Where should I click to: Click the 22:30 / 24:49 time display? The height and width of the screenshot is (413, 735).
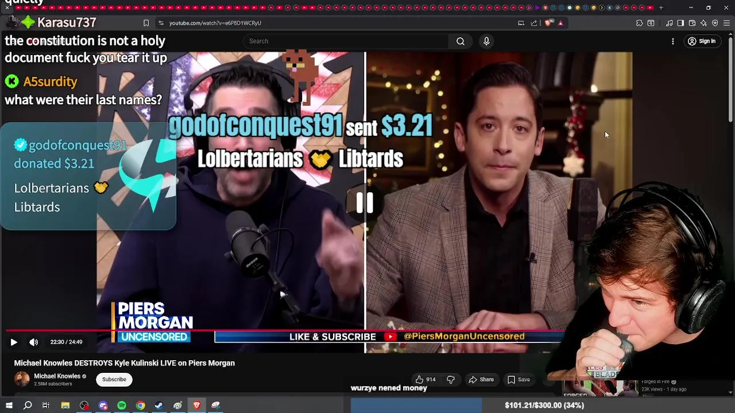pyautogui.click(x=66, y=342)
